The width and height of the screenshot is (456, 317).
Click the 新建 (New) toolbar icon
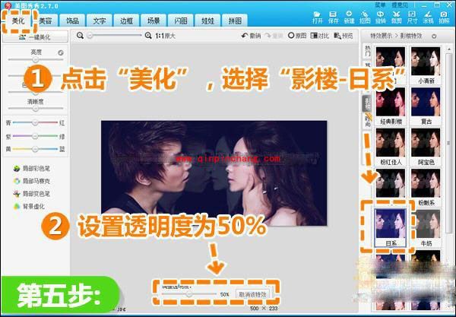pyautogui.click(x=349, y=17)
